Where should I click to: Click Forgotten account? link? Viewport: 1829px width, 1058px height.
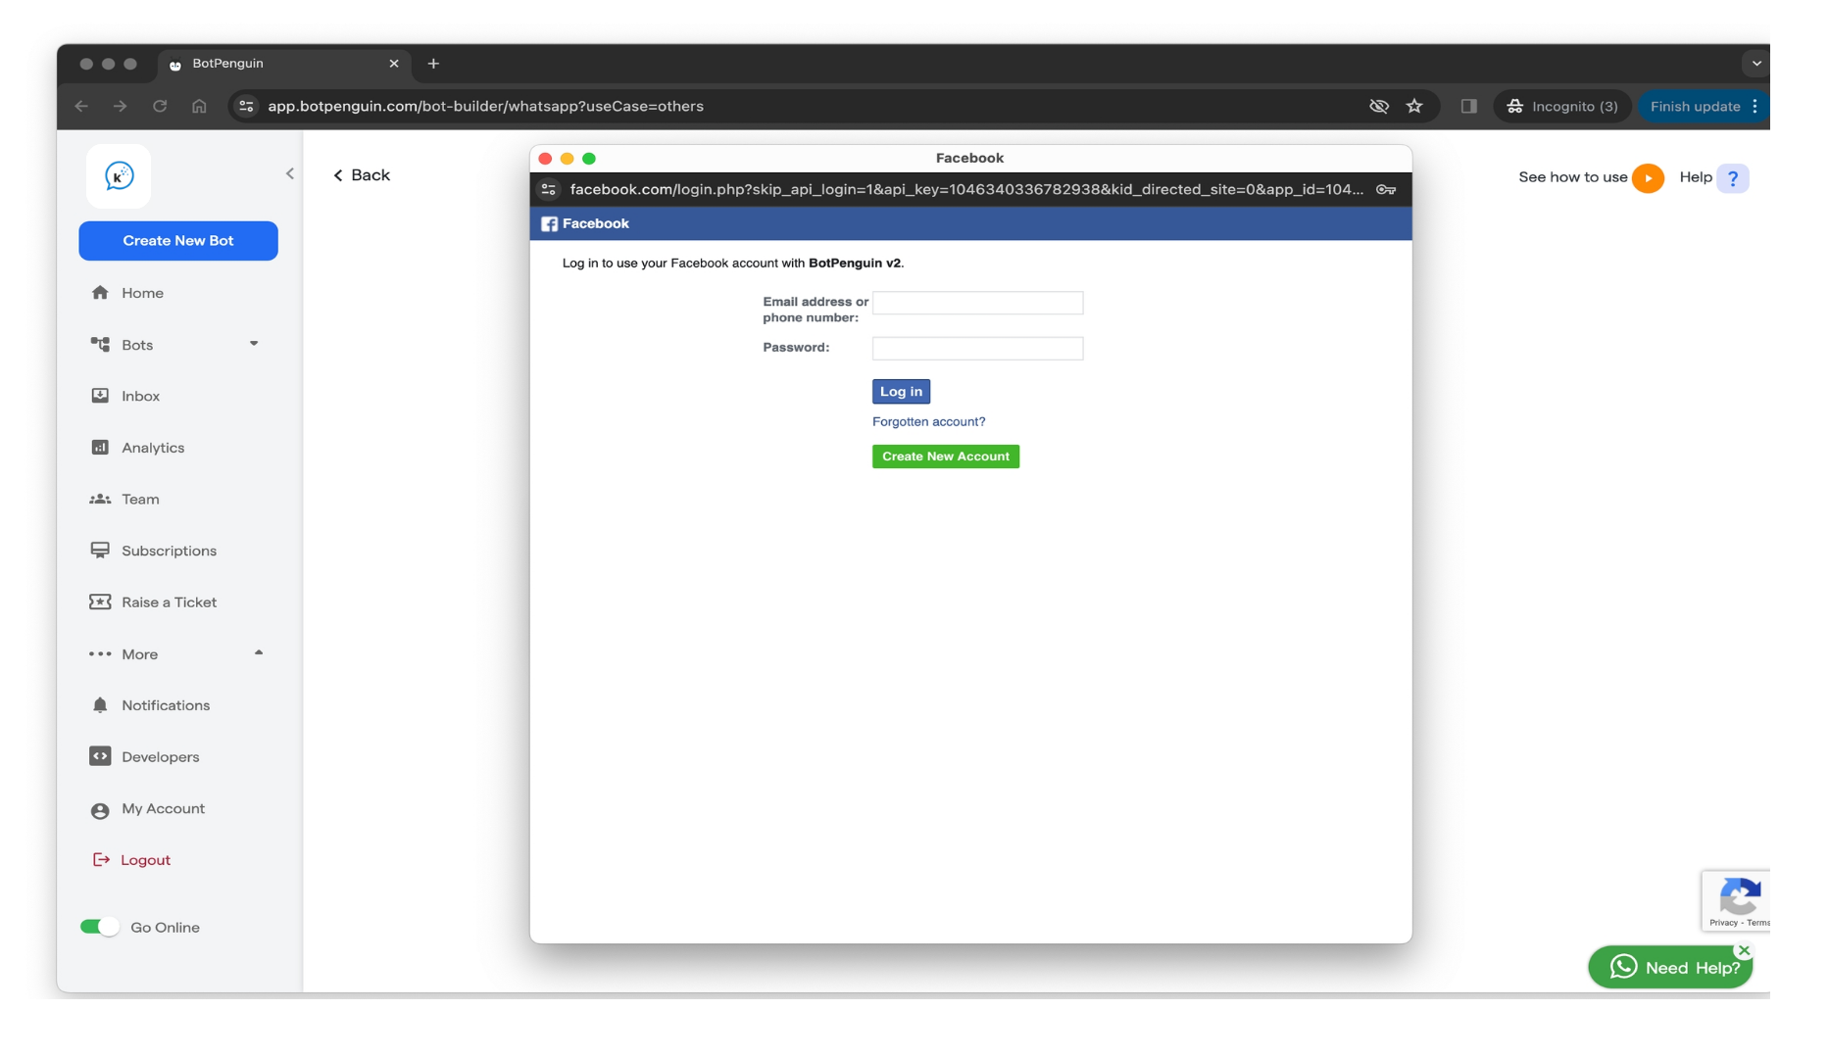click(928, 421)
